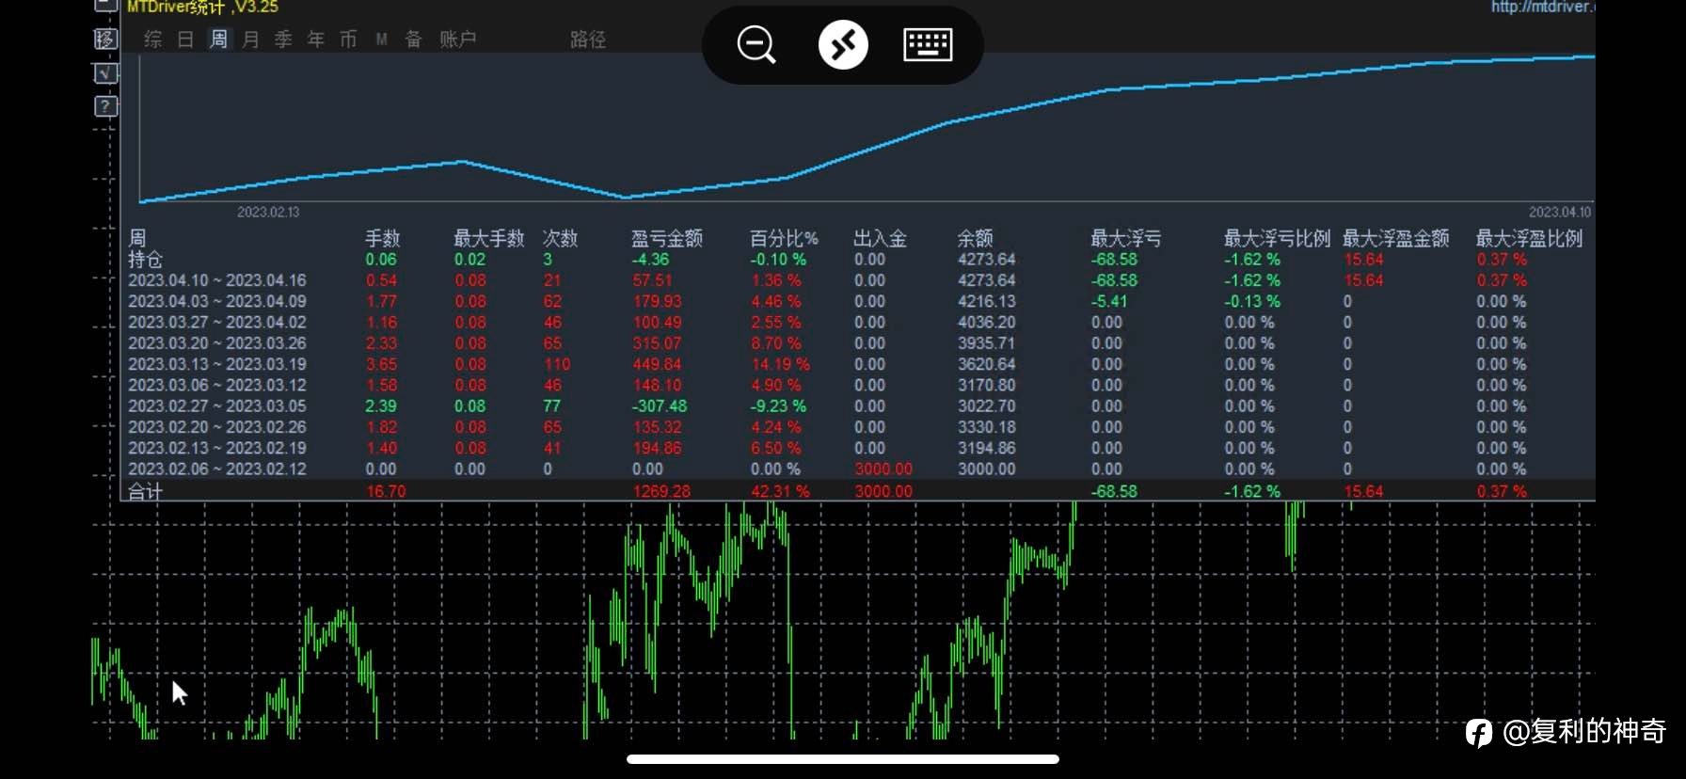This screenshot has height=779, width=1686.
Task: Open the ? help icon
Action: point(106,106)
